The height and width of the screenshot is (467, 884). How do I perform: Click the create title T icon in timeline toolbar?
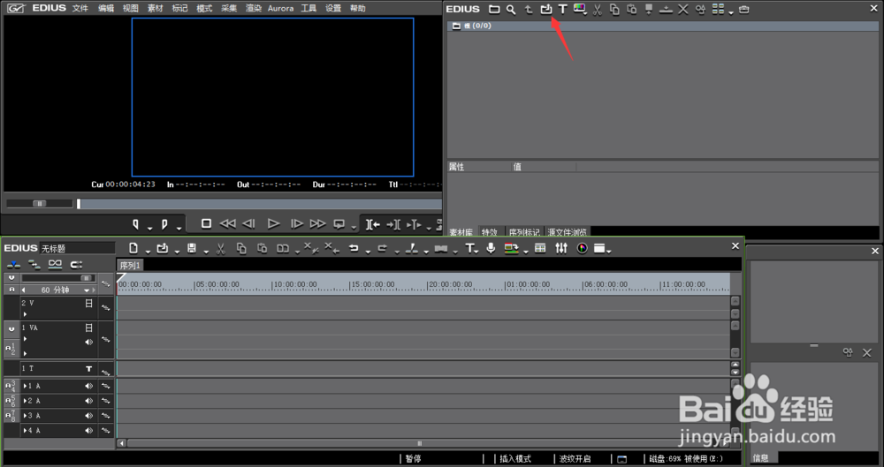[469, 248]
